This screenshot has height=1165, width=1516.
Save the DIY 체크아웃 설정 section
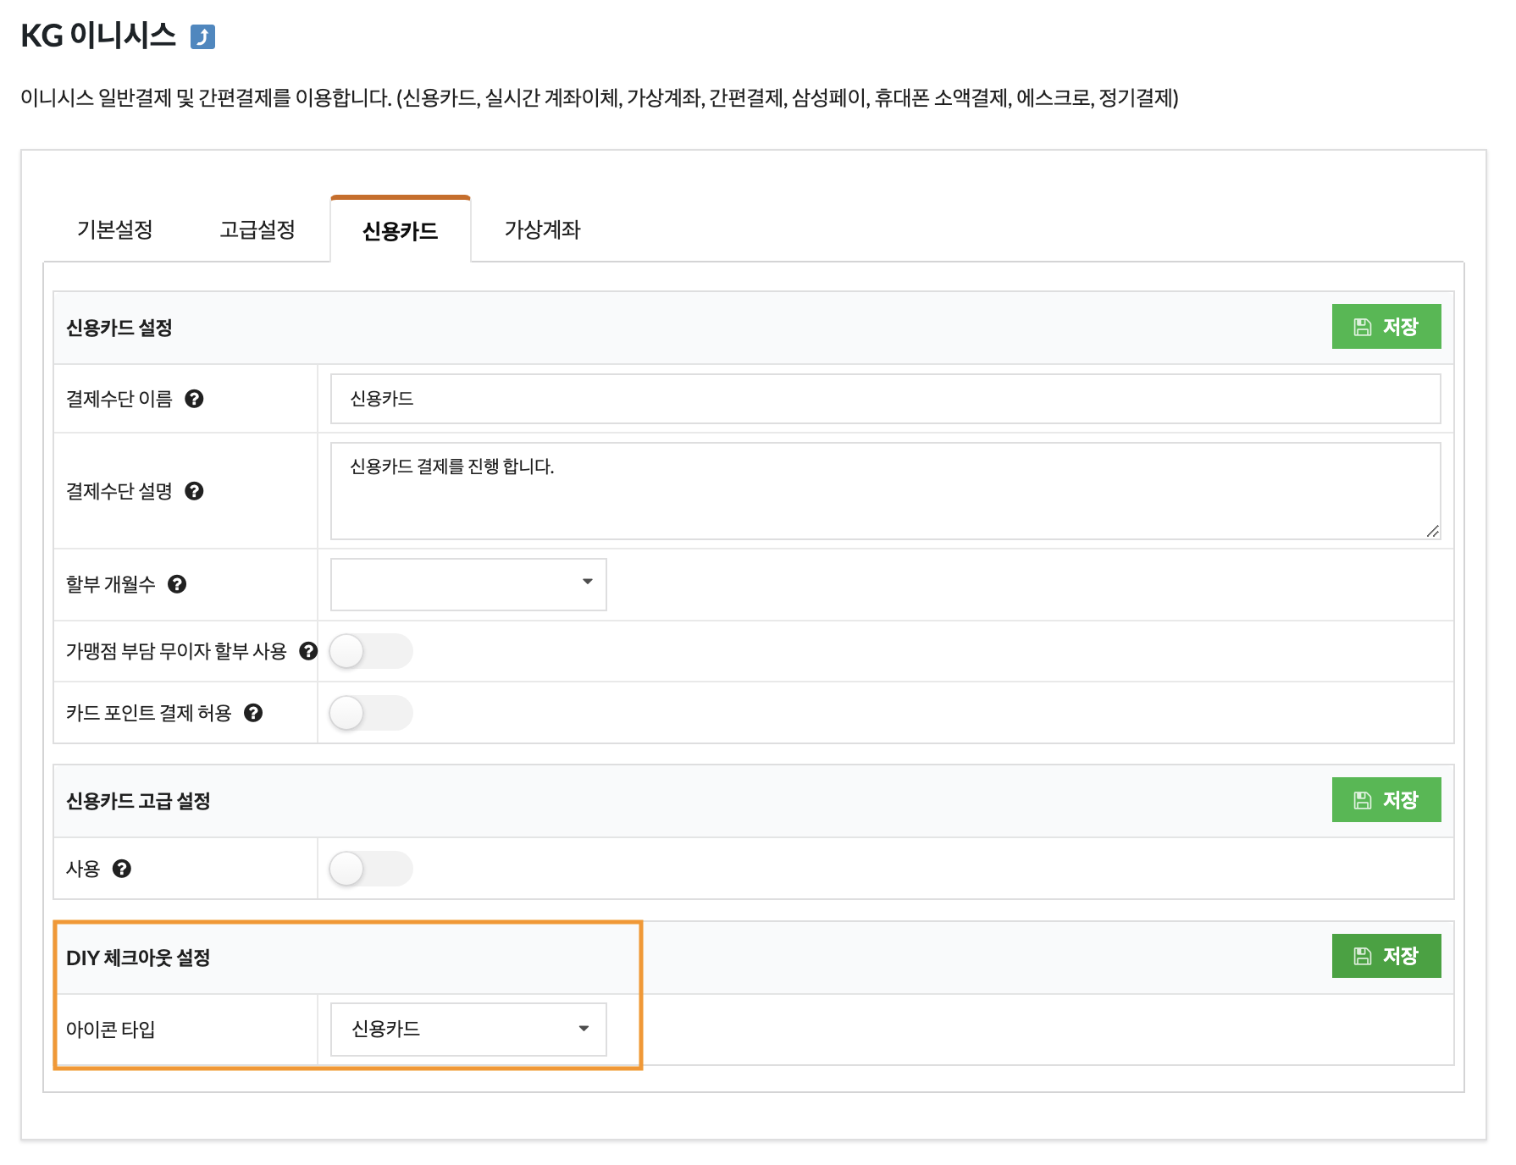(x=1386, y=956)
